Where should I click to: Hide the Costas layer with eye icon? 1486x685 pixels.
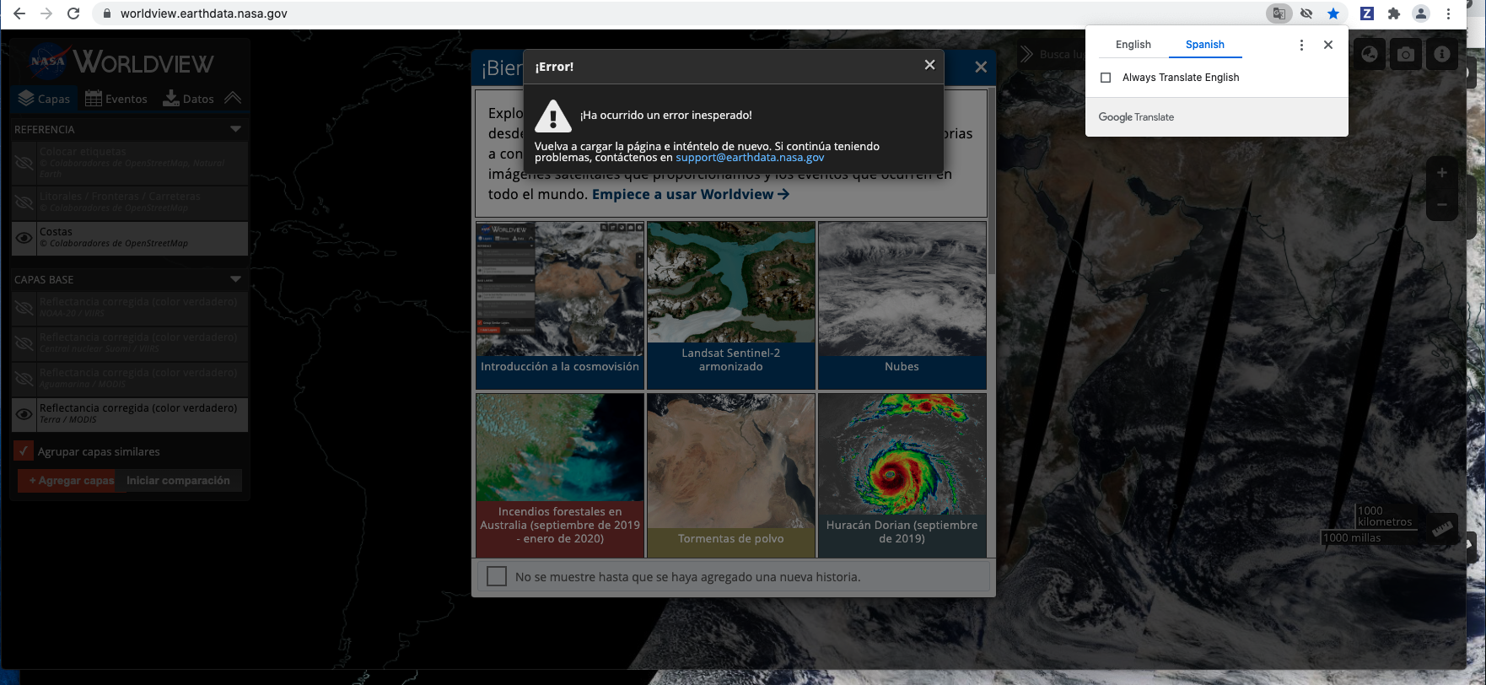coord(24,238)
